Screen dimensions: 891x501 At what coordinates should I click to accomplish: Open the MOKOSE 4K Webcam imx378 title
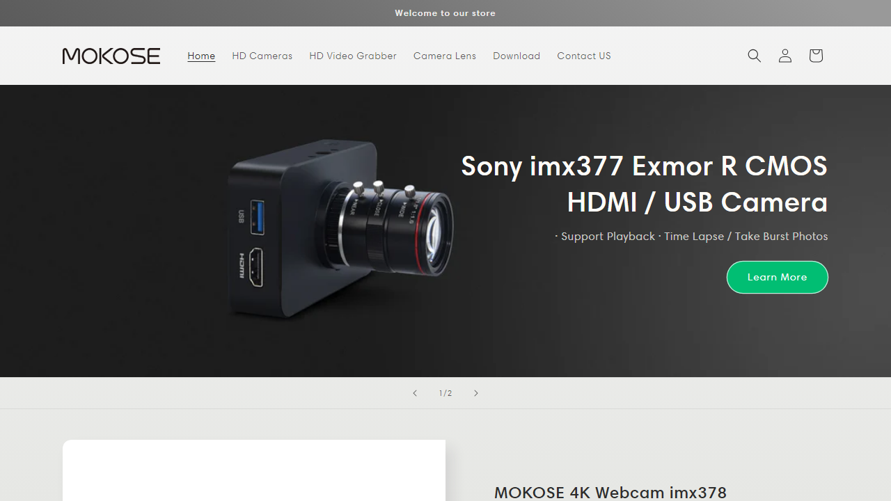[610, 493]
